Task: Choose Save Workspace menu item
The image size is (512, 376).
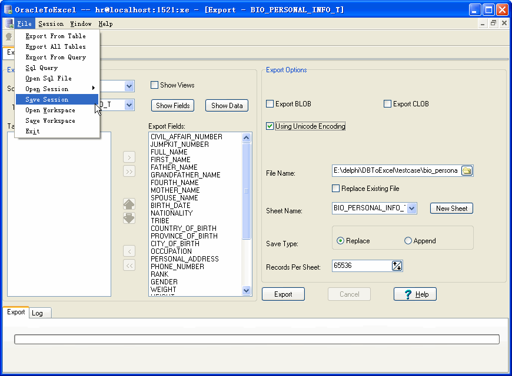Action: [x=57, y=120]
